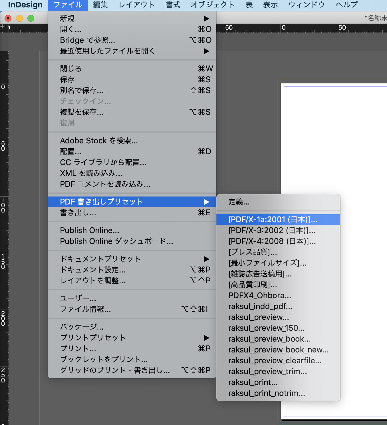Choose 保存 menu item
The image size is (387, 425).
click(x=132, y=80)
